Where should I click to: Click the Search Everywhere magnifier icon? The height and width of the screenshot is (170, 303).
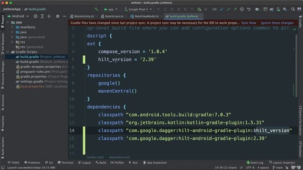coord(293,9)
